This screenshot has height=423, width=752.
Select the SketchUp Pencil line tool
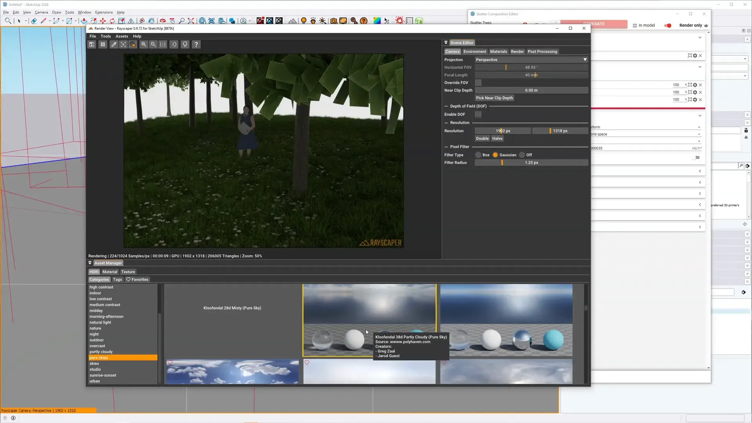coord(43,21)
